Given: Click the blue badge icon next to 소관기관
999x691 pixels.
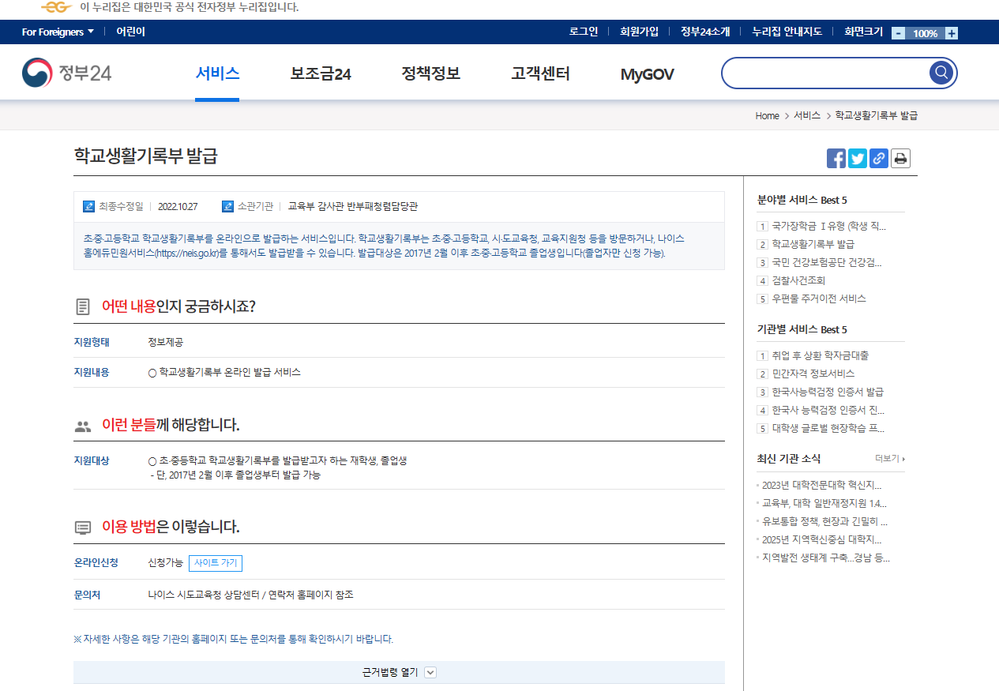Looking at the screenshot, I should pos(227,206).
